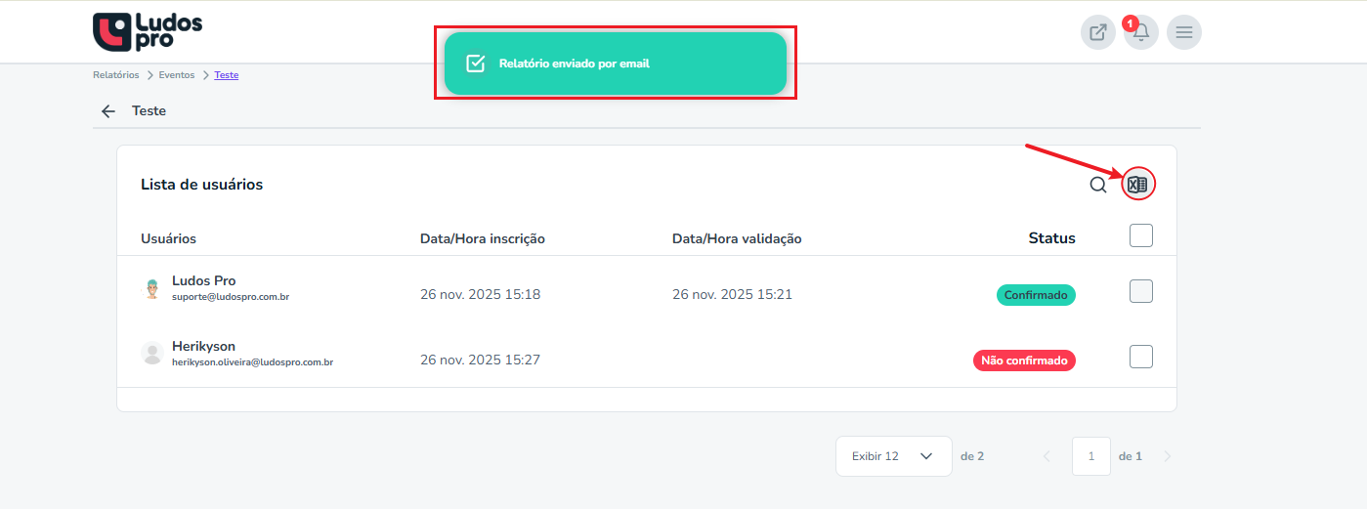The image size is (1367, 509).
Task: Click the "de 2" total count text
Action: 972,456
